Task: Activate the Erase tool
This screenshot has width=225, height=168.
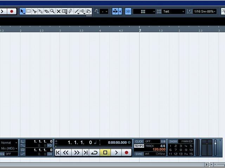Action: coord(46,11)
